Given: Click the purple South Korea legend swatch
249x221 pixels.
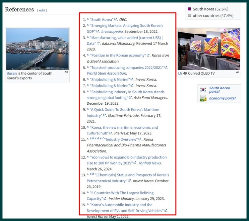Looking at the screenshot, I should tap(189, 9).
